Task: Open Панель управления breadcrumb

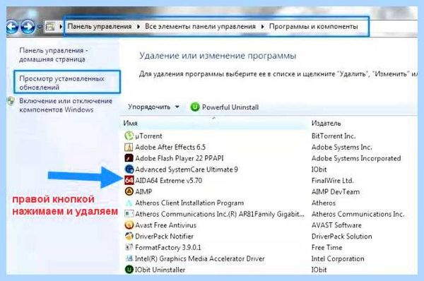Action: (x=100, y=27)
